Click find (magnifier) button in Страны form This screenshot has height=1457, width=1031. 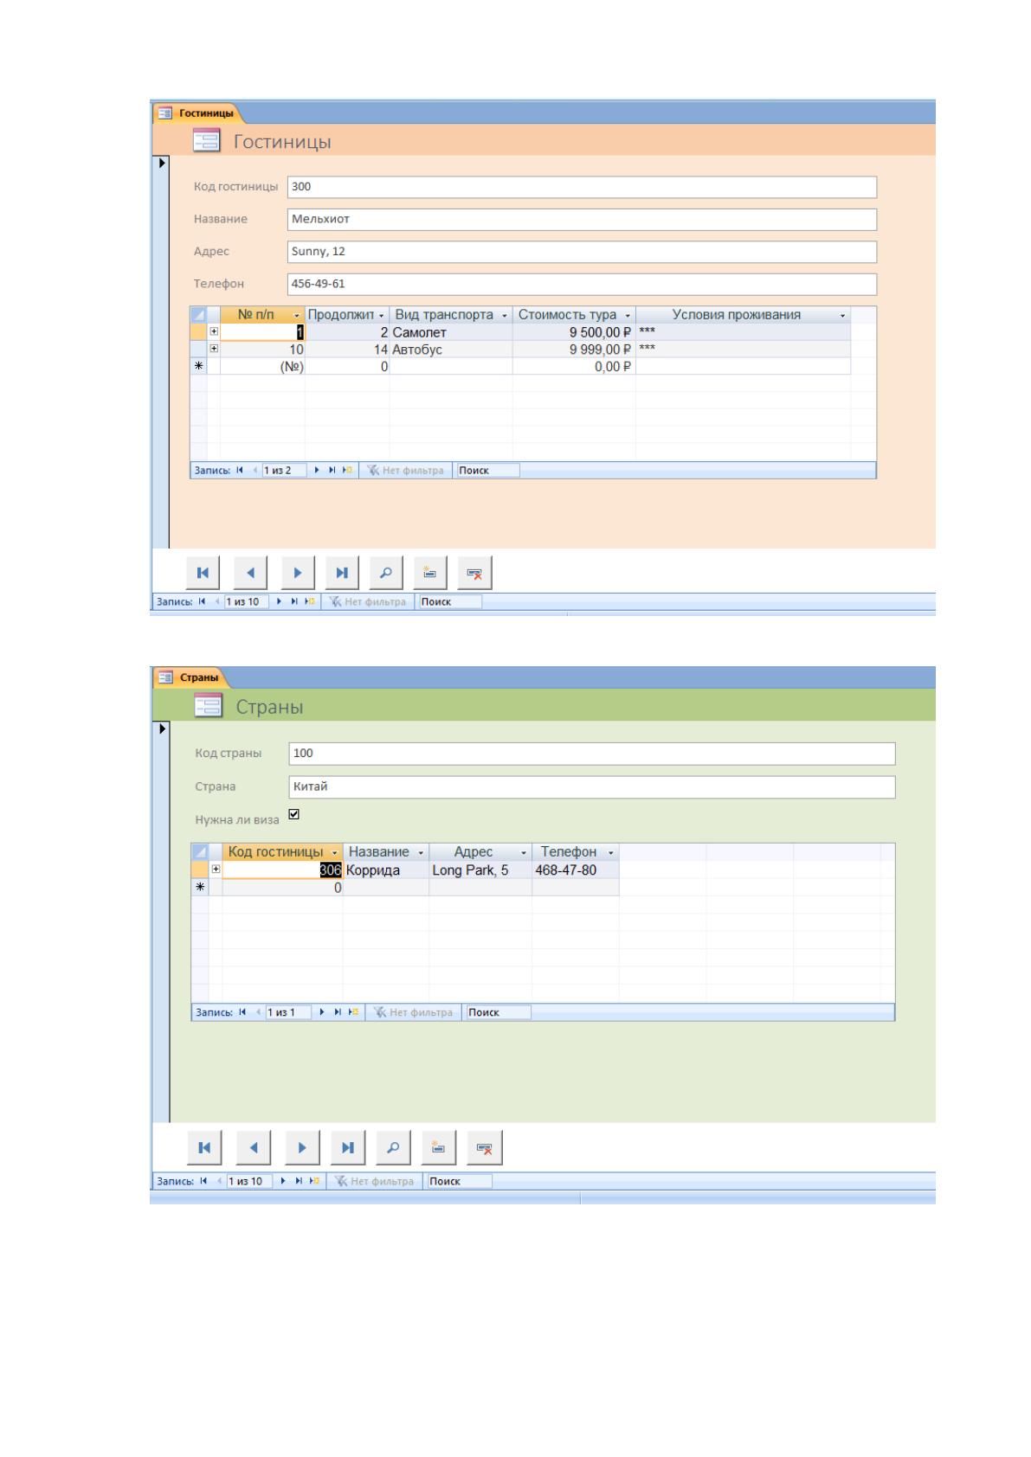pyautogui.click(x=393, y=1147)
